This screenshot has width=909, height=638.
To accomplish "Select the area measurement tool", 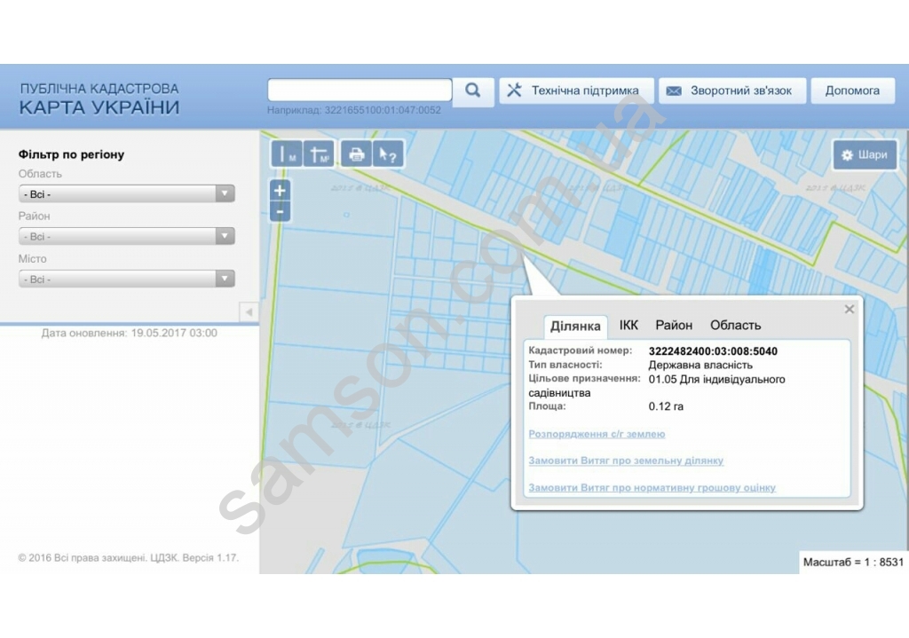I will click(x=319, y=154).
